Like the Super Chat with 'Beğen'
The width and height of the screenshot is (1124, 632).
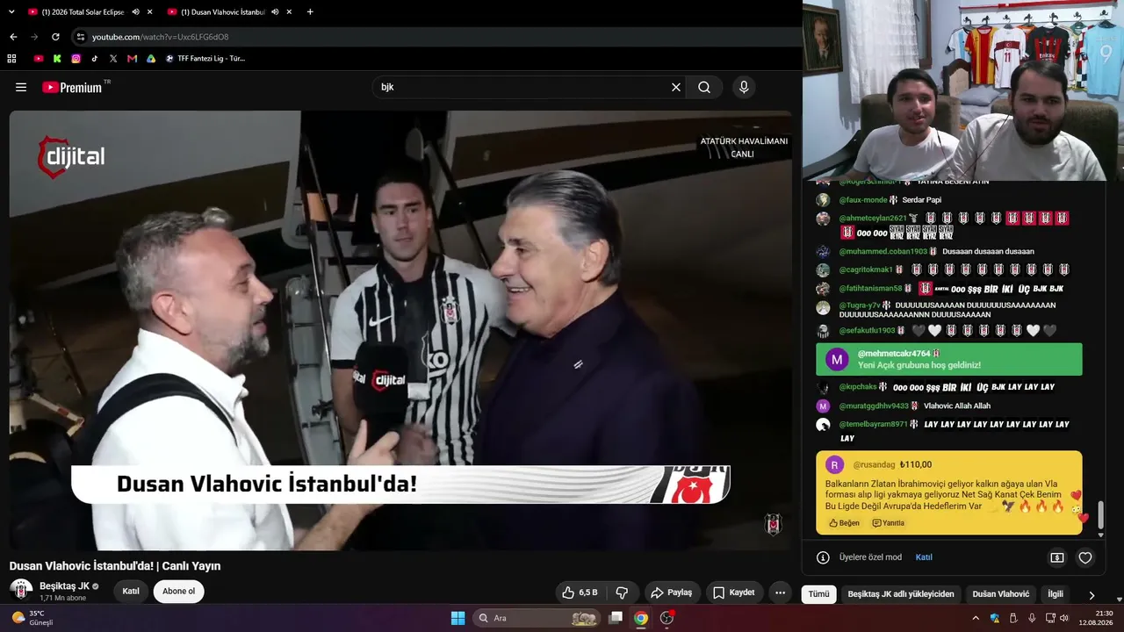click(x=844, y=523)
